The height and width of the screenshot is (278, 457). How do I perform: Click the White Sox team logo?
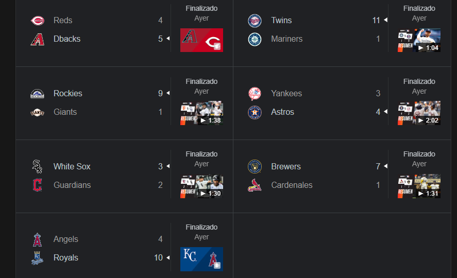37,166
